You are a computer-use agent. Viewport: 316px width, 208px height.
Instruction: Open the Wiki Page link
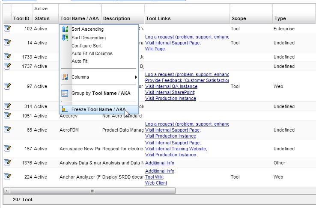tap(155, 49)
